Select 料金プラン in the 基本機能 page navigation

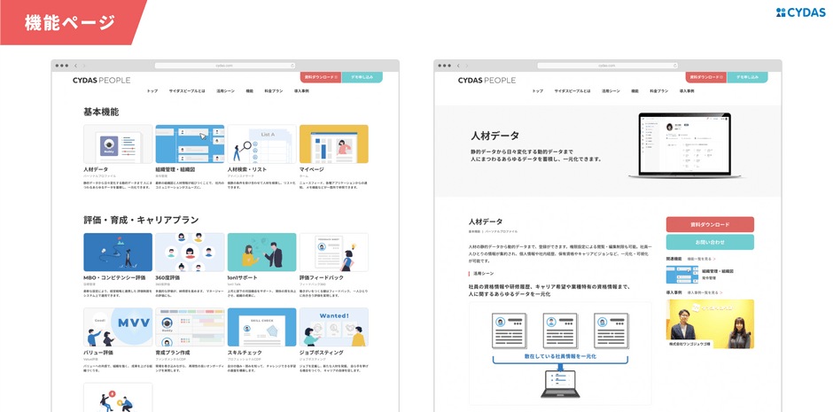point(273,91)
